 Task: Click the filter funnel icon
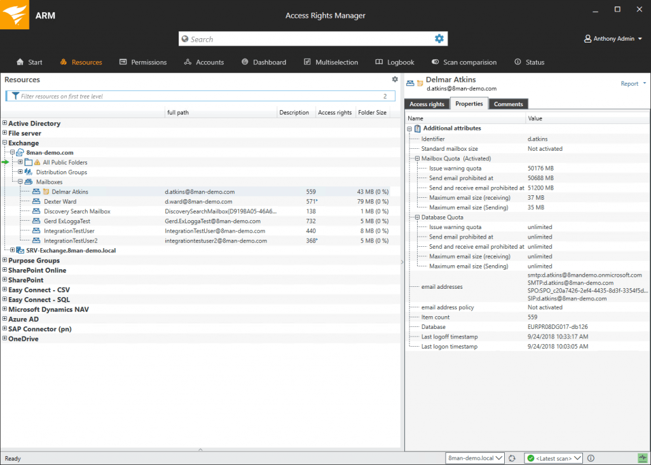15,96
